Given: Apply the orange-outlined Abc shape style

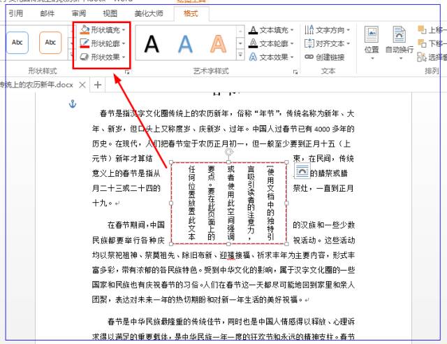Looking at the screenshot, I should coord(50,43).
